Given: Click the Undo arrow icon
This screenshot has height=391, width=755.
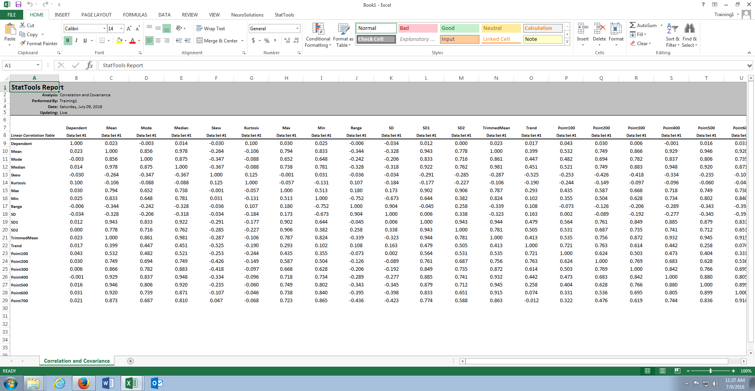Looking at the screenshot, I should (x=30, y=4).
